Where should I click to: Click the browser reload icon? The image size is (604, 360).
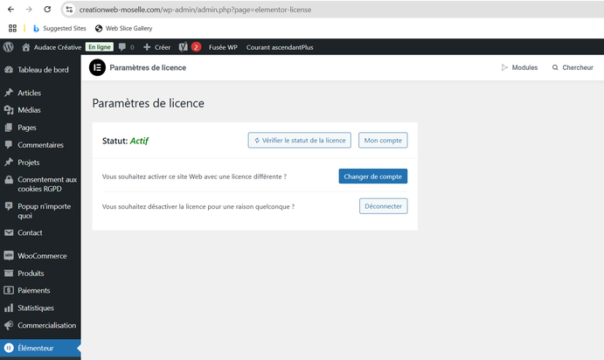point(46,9)
